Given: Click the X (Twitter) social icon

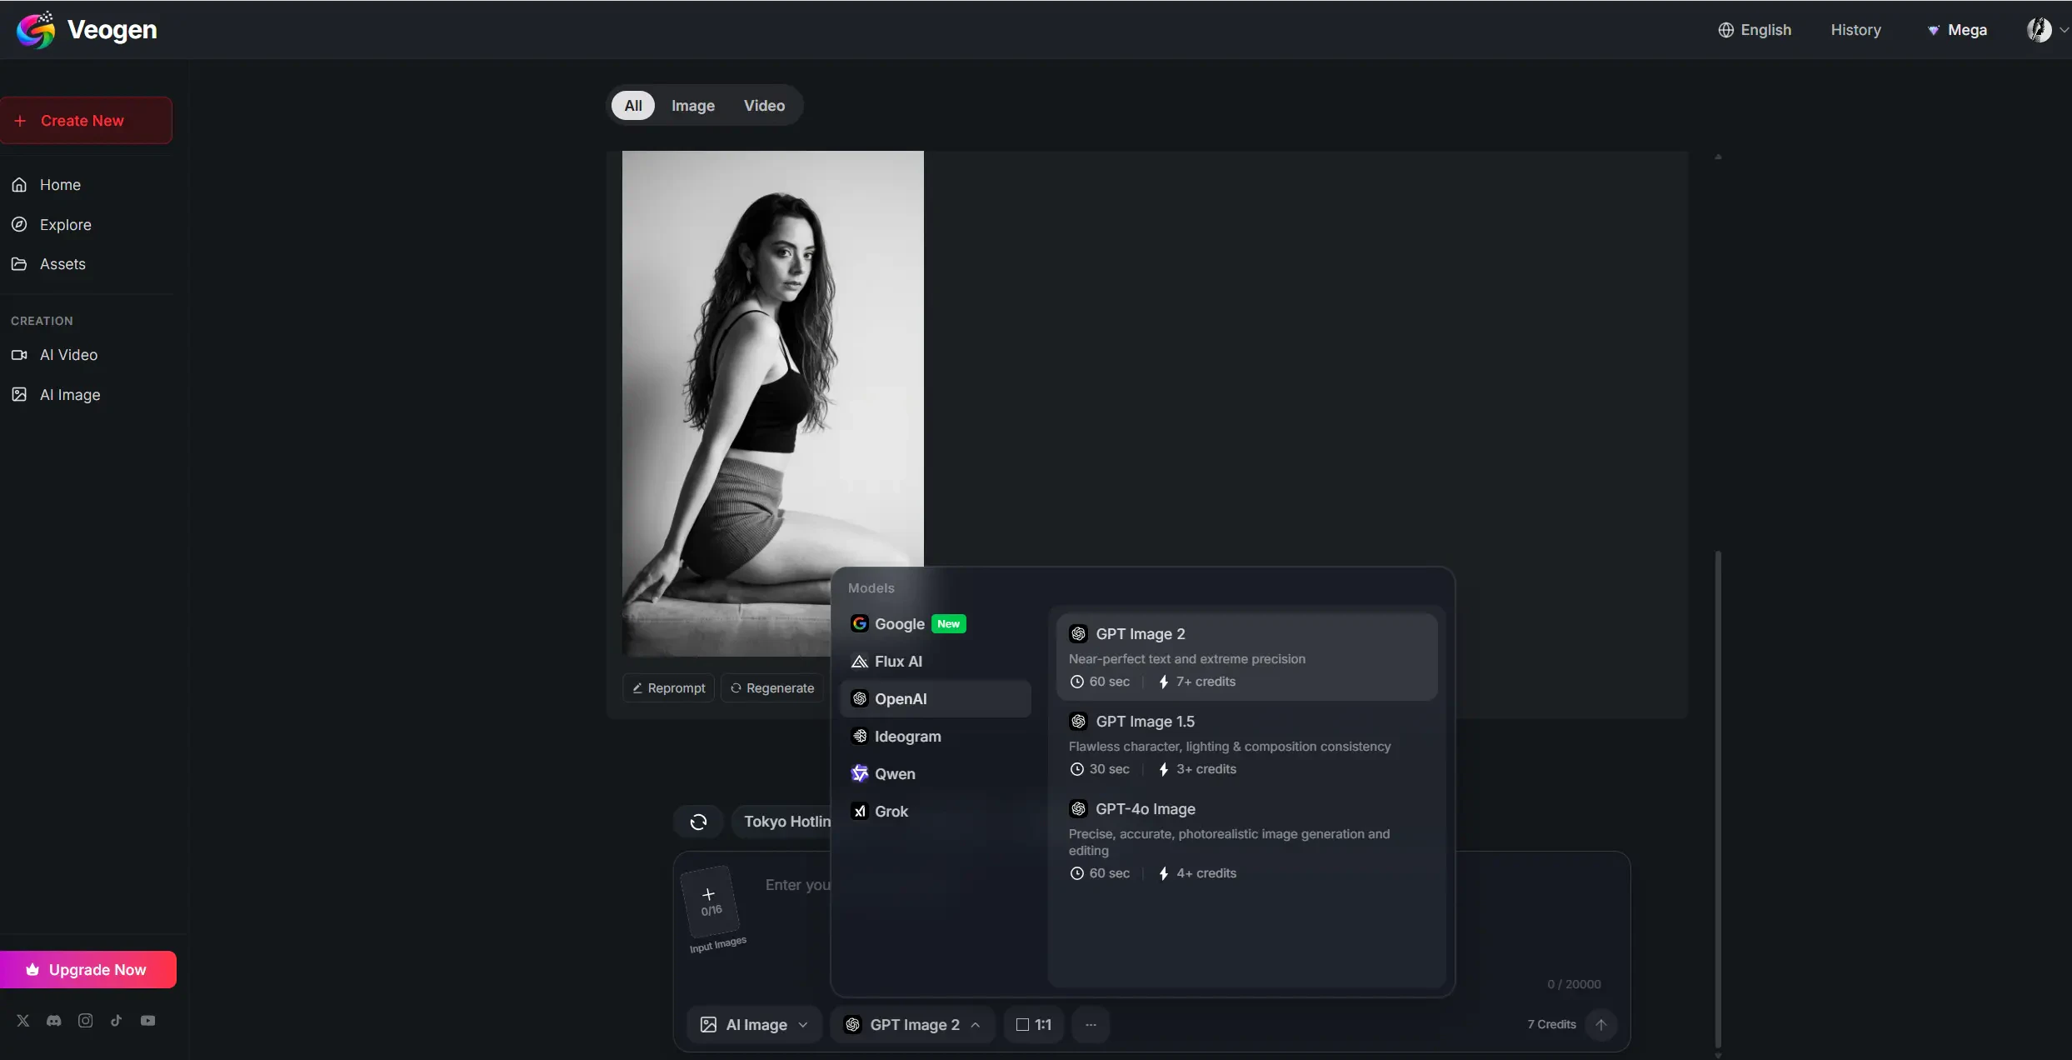Looking at the screenshot, I should (23, 1021).
